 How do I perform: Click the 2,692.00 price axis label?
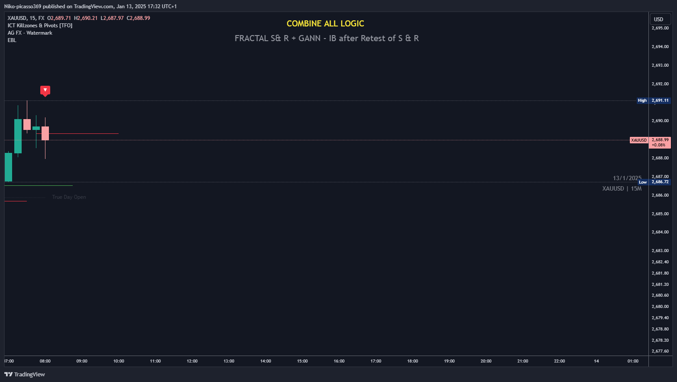(x=660, y=84)
